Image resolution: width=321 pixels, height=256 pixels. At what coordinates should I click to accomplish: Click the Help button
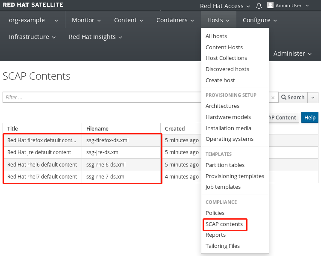pos(309,118)
